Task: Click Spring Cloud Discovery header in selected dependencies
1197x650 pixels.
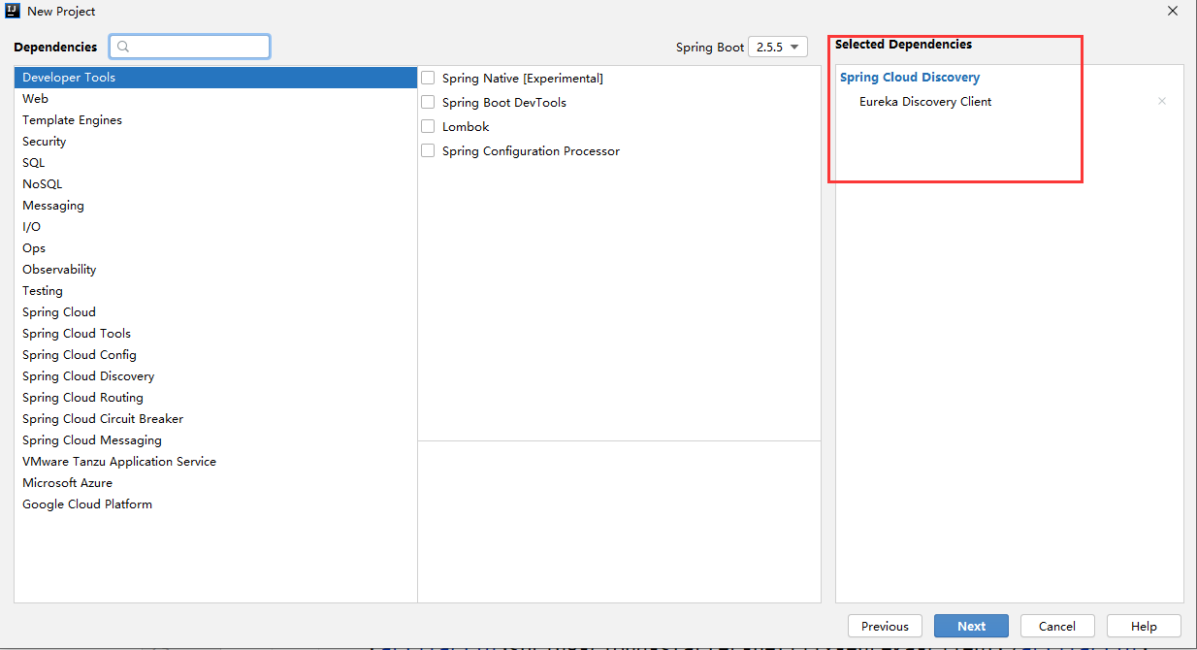Action: pos(910,78)
